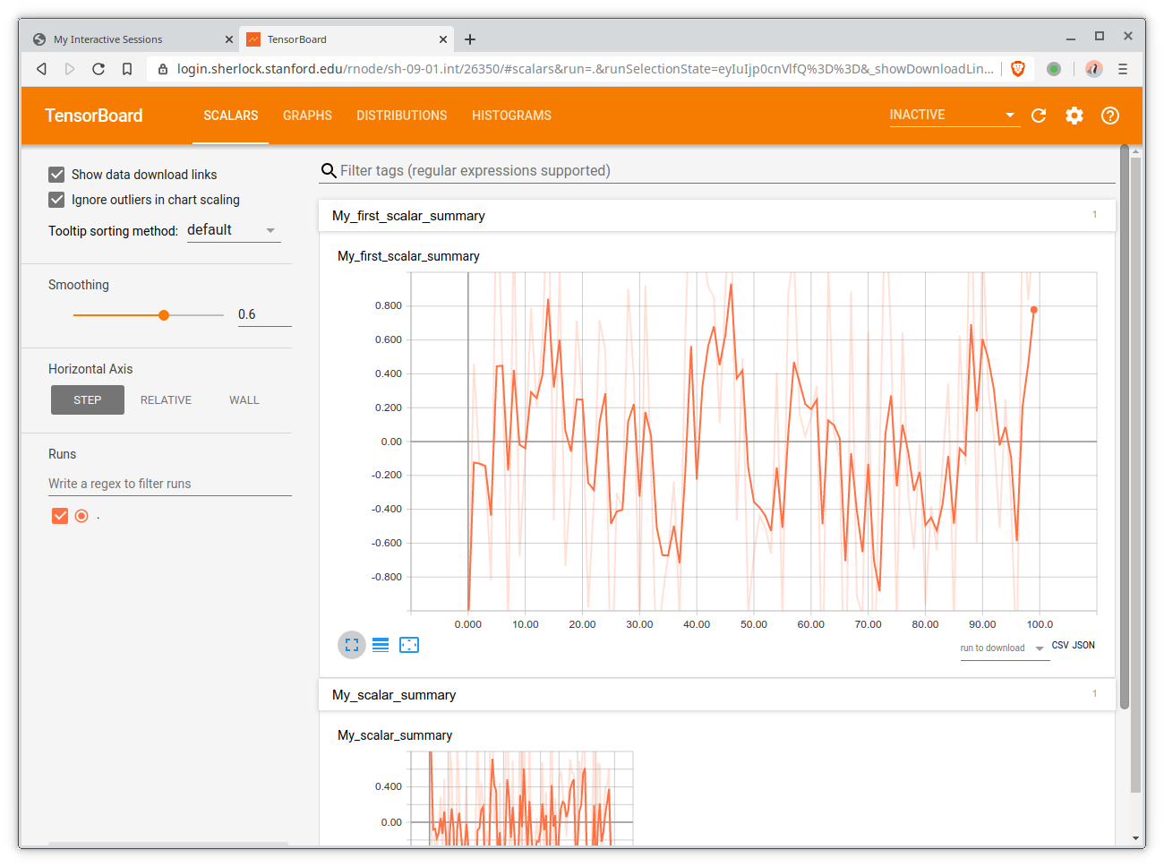Open a new browser tab
The image size is (1164, 867).
[470, 39]
